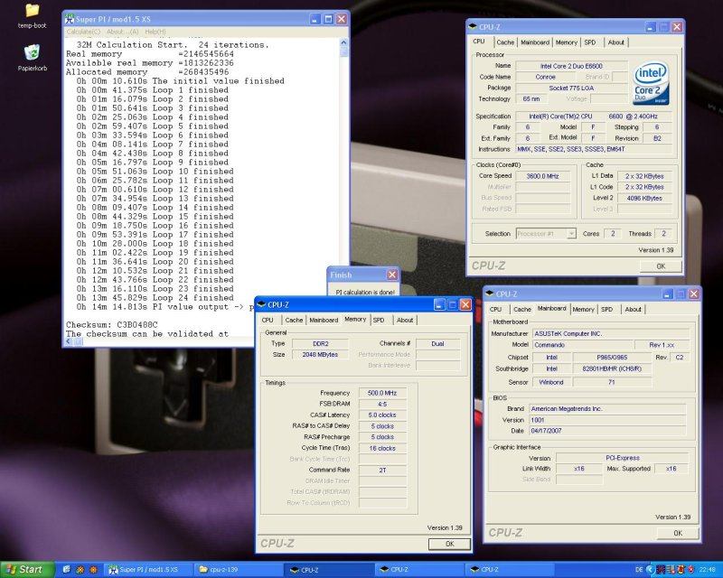Select the Memory tab in mainboard CPU-Z window
The height and width of the screenshot is (578, 723).
point(583,309)
